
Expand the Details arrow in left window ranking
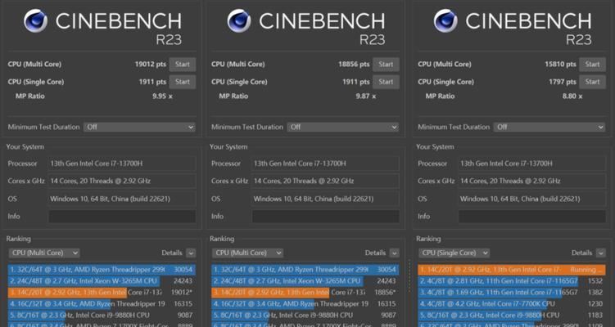[191, 253]
